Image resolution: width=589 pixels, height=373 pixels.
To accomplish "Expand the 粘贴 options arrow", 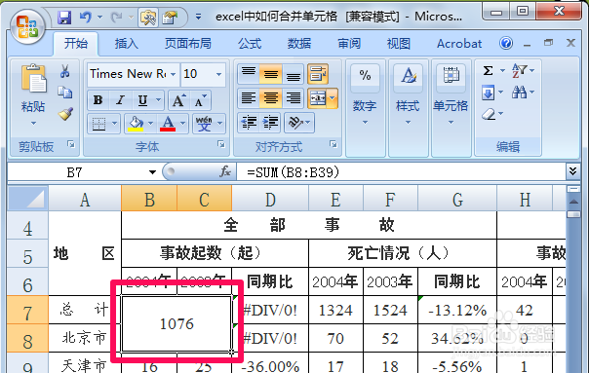I will 33,123.
